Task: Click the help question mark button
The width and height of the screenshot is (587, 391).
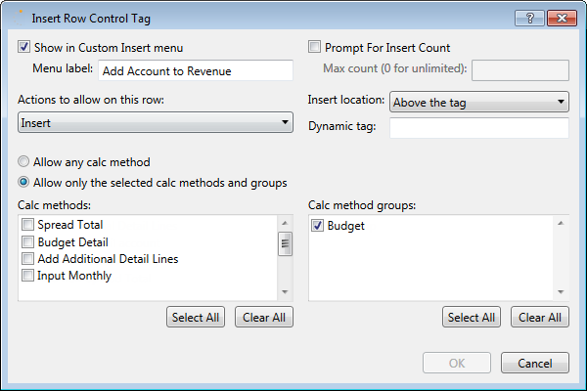Action: point(529,18)
